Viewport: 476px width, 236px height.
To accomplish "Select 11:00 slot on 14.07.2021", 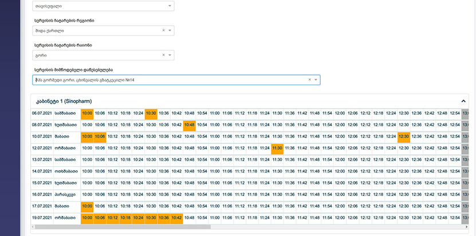I will (x=215, y=171).
